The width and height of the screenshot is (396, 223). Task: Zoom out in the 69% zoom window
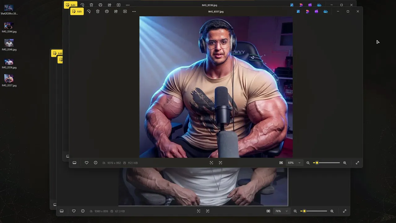click(308, 163)
